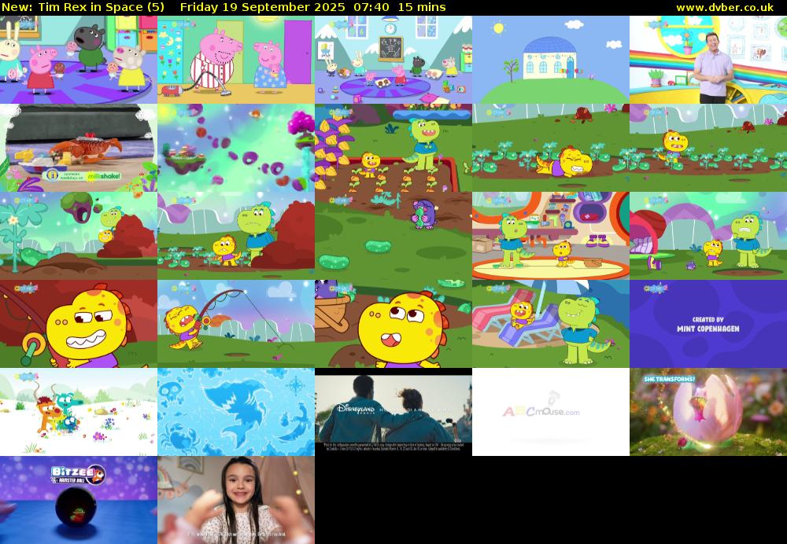This screenshot has width=787, height=544.
Task: Open the smiling girl advert thumbnail
Action: pos(235,500)
